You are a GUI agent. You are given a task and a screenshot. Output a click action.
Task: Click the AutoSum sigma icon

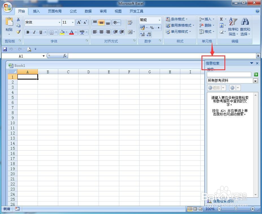[x=221, y=19]
